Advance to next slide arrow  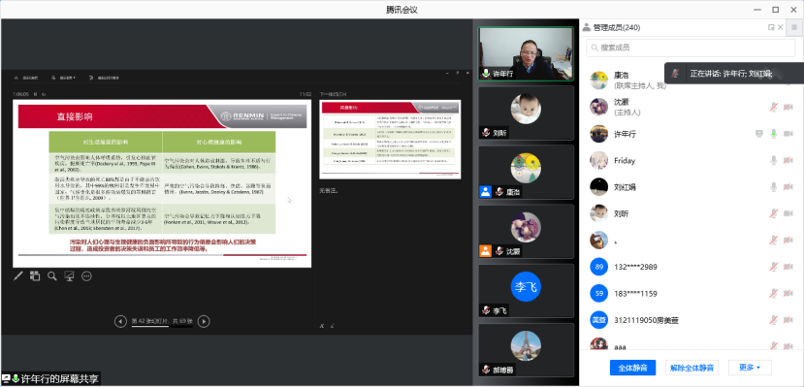point(204,321)
